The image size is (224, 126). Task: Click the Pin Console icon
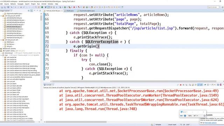point(205,85)
